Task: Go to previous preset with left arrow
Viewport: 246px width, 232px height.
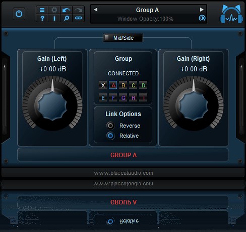Action: pos(96,10)
